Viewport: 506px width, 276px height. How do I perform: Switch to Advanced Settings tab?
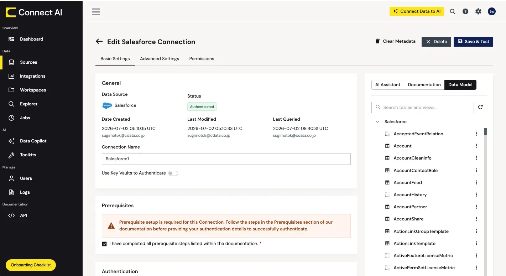[160, 59]
